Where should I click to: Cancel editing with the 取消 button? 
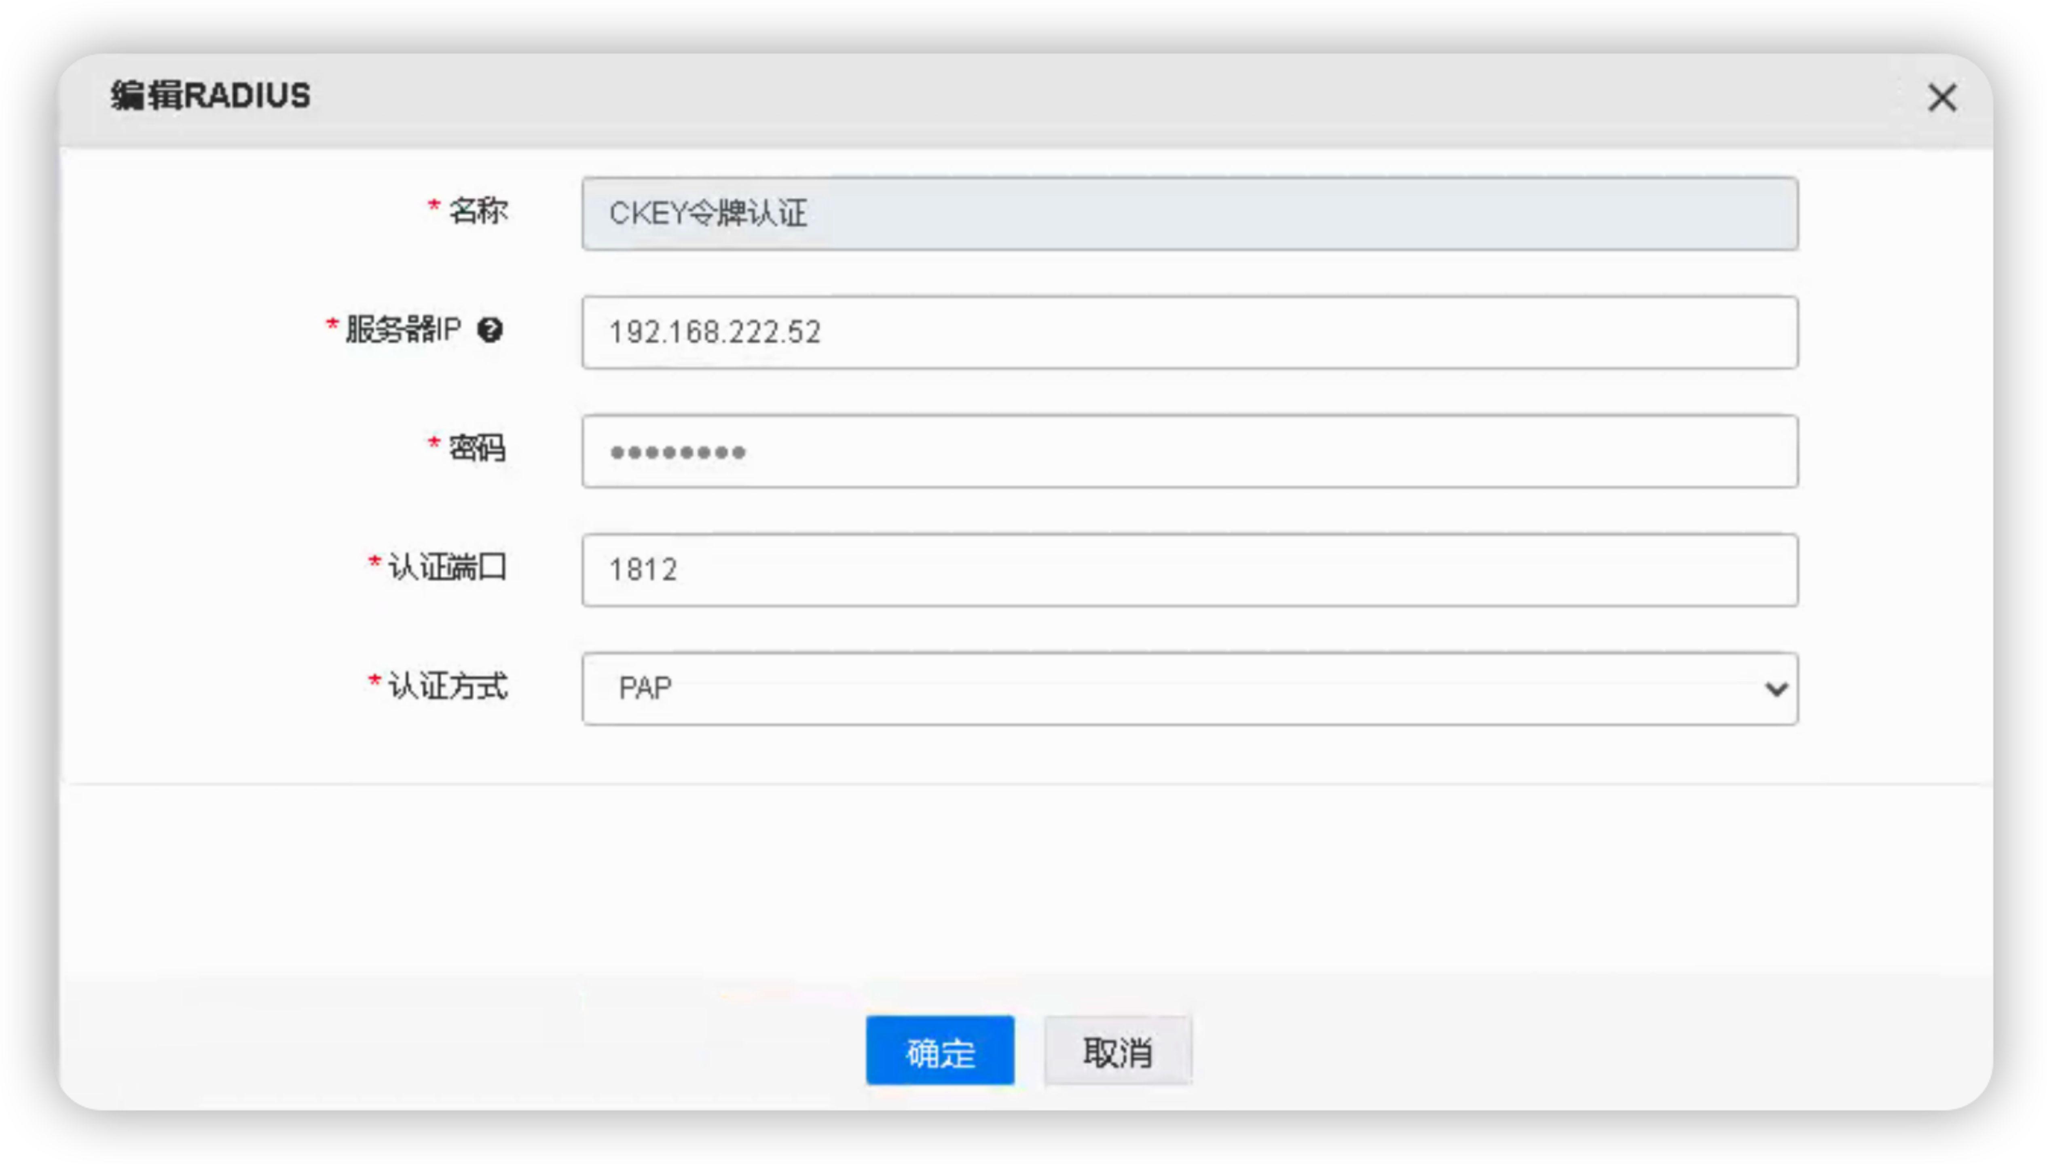pyautogui.click(x=1117, y=1050)
